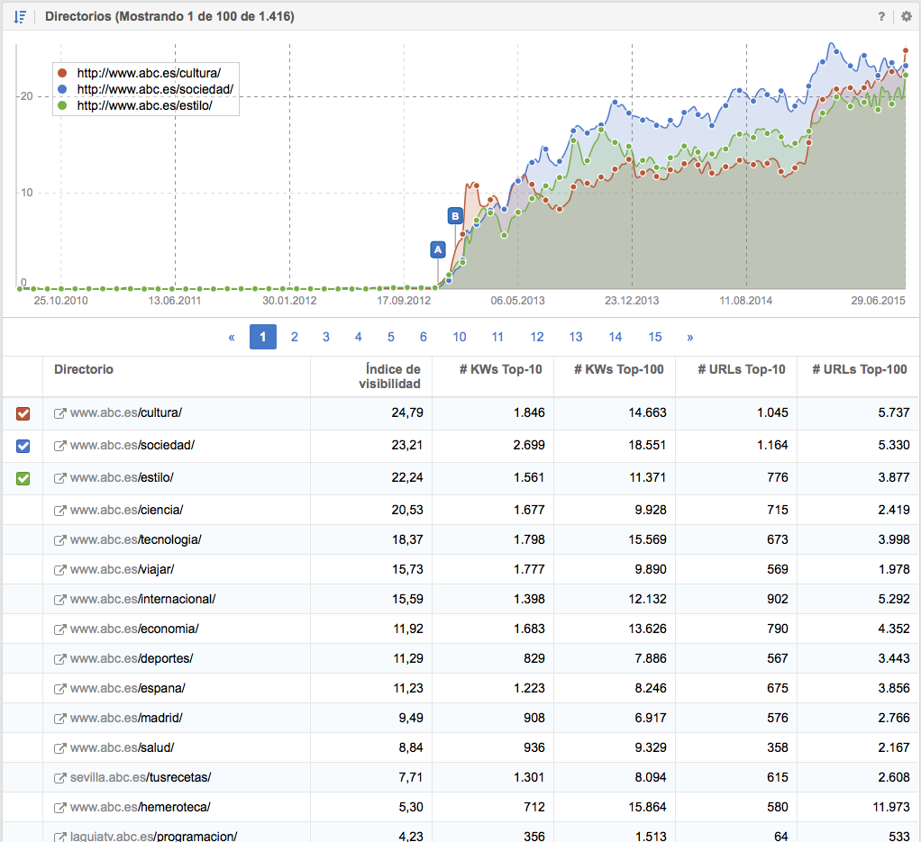Open the sevilla.abc.es/tusrecetas/ directory link
Viewport: 921px width, 842px height.
[x=140, y=777]
